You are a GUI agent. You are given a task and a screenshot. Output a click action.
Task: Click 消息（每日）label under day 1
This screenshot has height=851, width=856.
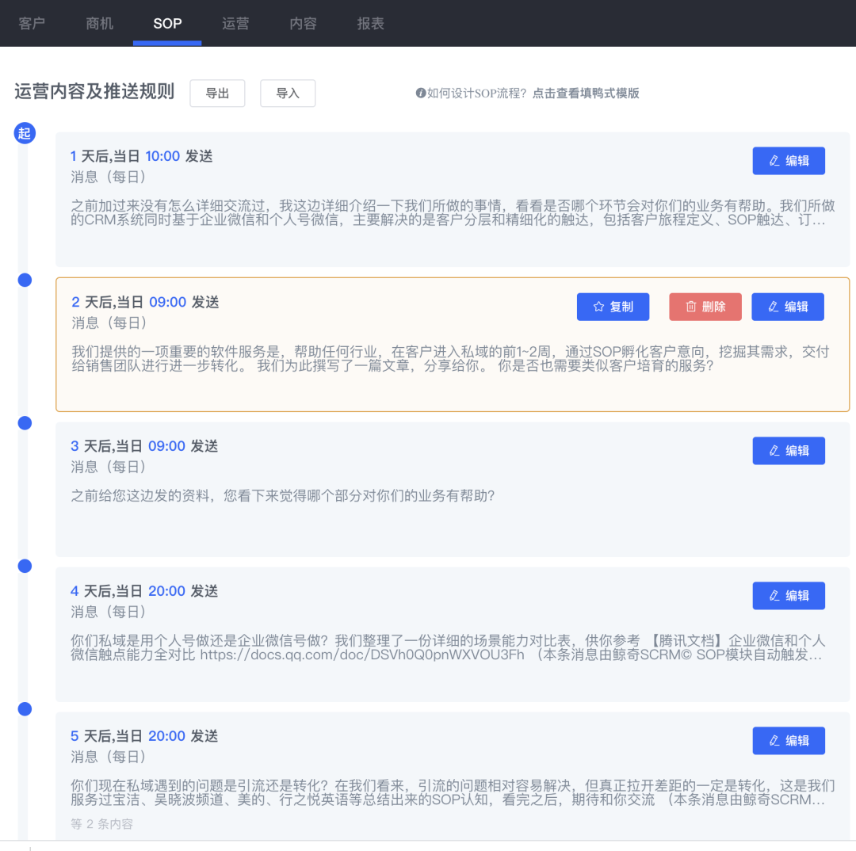click(x=108, y=177)
